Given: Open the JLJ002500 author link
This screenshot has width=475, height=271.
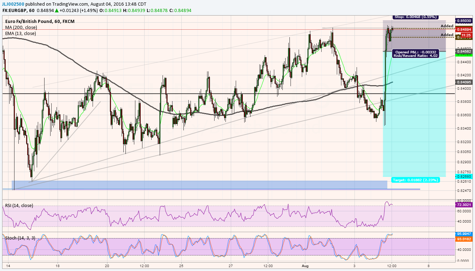Looking at the screenshot, I should [x=13, y=4].
